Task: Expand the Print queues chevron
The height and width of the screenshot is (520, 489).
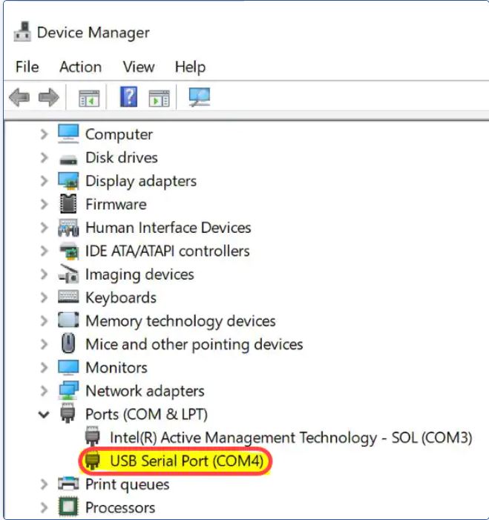Action: 44,484
